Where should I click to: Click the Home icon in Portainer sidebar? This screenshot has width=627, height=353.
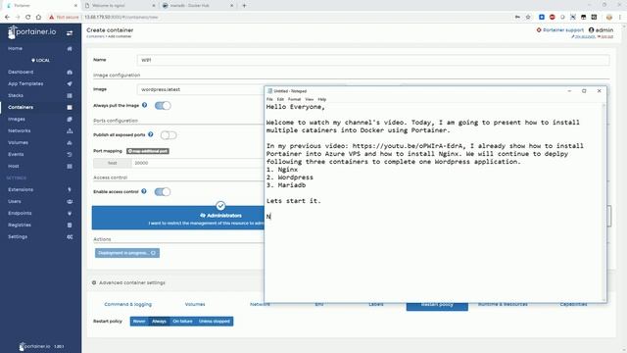click(x=70, y=48)
